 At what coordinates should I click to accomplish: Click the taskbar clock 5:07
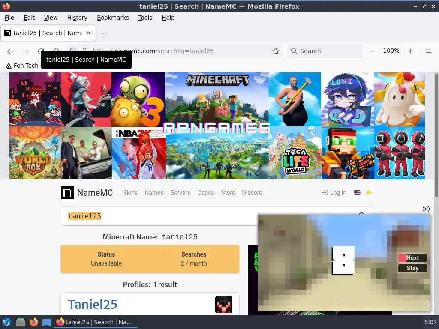click(x=430, y=322)
